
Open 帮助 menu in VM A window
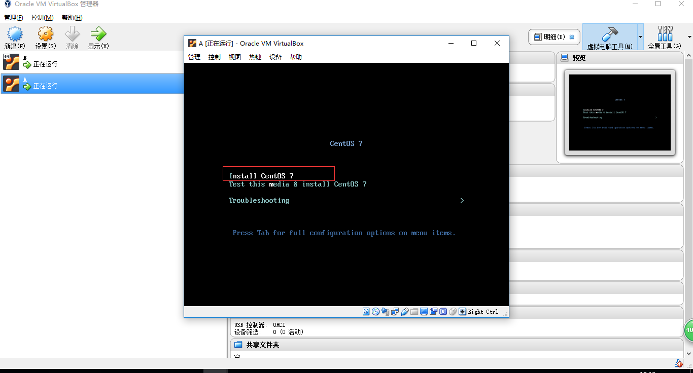point(296,57)
